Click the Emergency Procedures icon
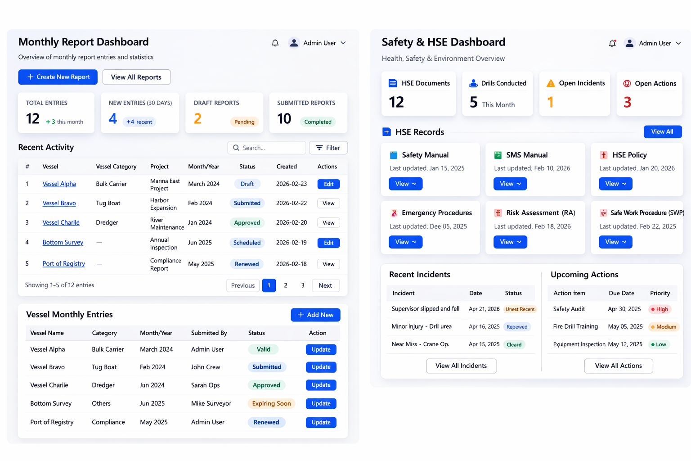The width and height of the screenshot is (691, 461). (x=393, y=212)
